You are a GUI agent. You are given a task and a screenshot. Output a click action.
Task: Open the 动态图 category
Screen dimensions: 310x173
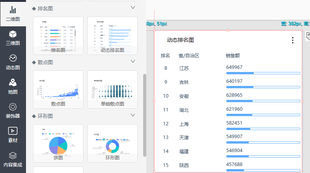(13, 62)
